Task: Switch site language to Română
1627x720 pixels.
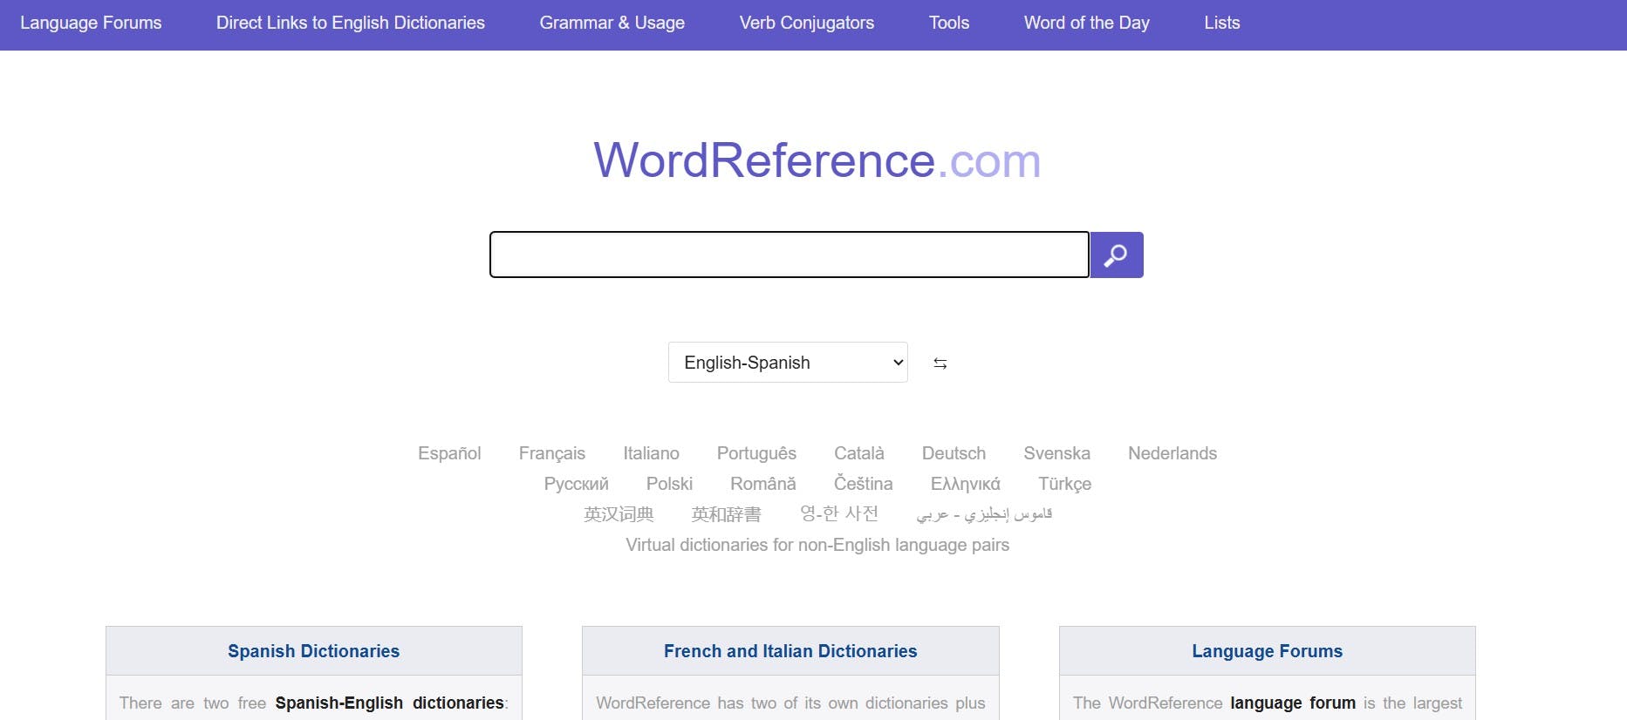Action: tap(763, 484)
